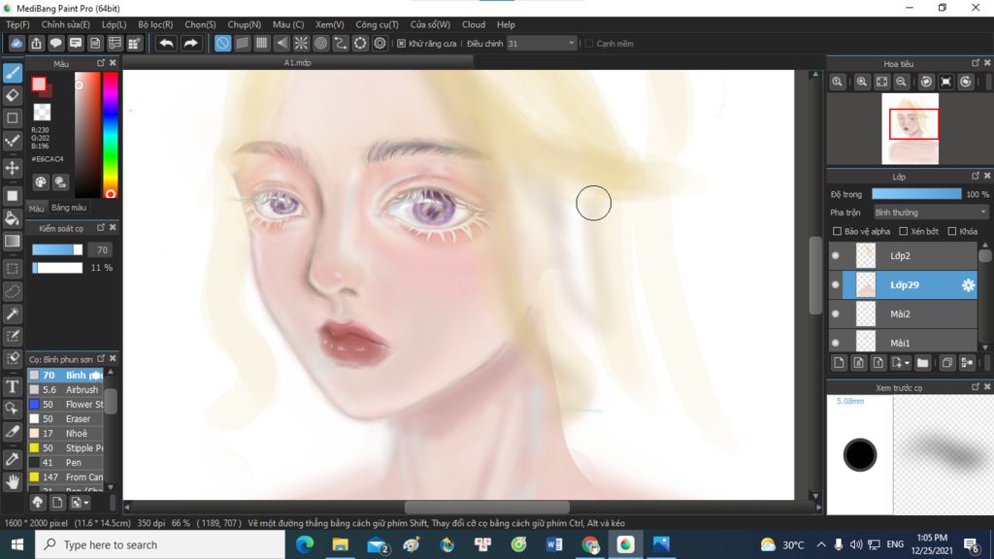Click the Redo arrow in the toolbar
Screen dimensions: 994x559
(190, 43)
